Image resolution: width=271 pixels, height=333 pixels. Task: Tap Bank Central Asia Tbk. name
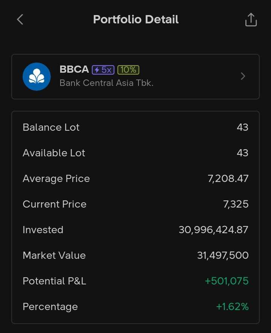[107, 83]
